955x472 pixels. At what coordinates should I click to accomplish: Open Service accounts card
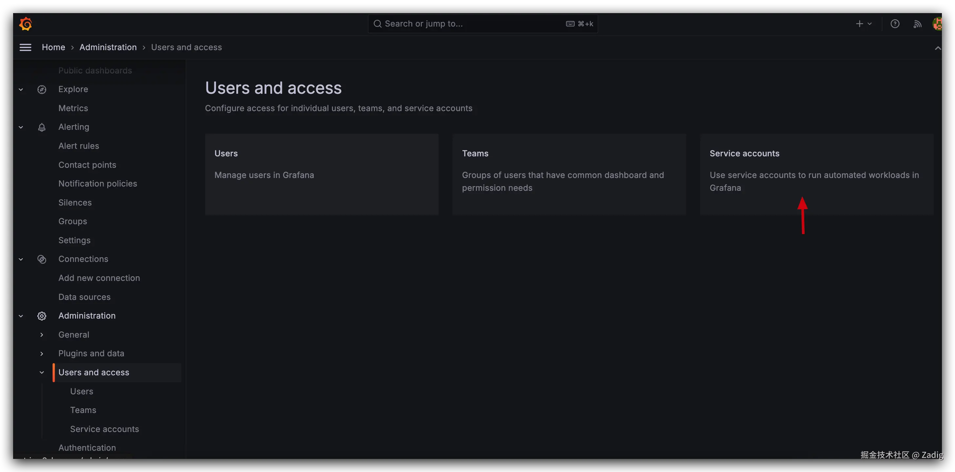pos(816,174)
